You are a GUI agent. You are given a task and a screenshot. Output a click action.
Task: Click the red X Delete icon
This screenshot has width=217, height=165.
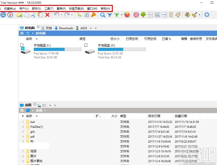click(48, 15)
